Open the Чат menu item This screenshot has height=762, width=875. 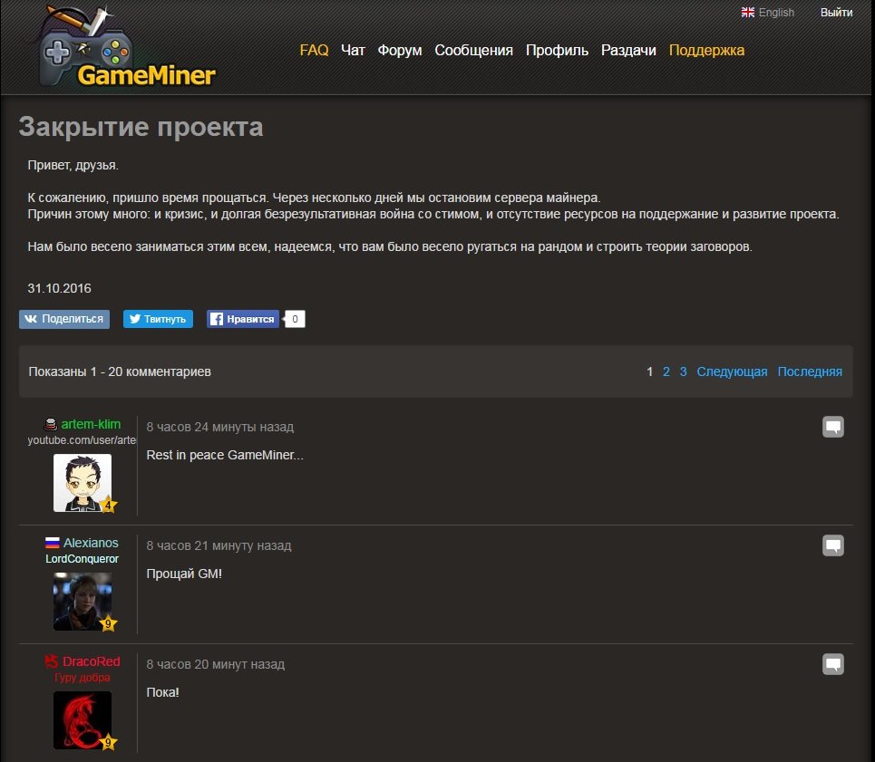[353, 50]
